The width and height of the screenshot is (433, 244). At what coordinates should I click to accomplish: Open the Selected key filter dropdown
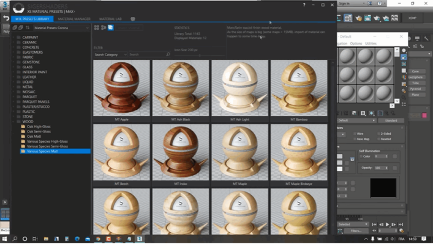pos(353,224)
